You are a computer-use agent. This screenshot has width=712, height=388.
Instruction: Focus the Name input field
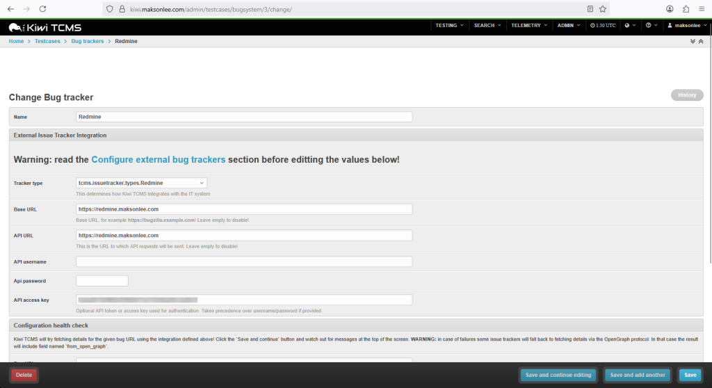(x=244, y=117)
